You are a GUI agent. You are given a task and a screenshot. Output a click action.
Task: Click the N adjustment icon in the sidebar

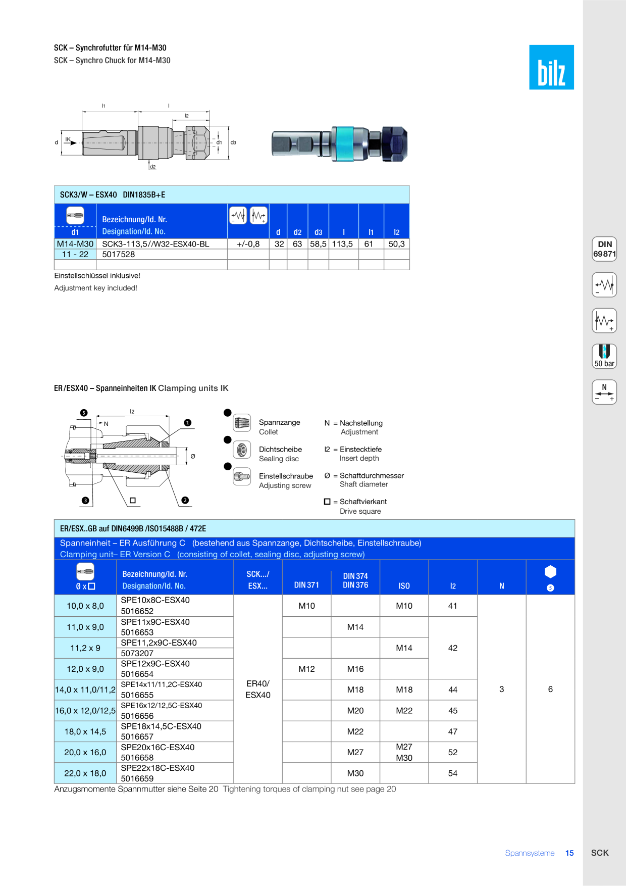click(604, 392)
